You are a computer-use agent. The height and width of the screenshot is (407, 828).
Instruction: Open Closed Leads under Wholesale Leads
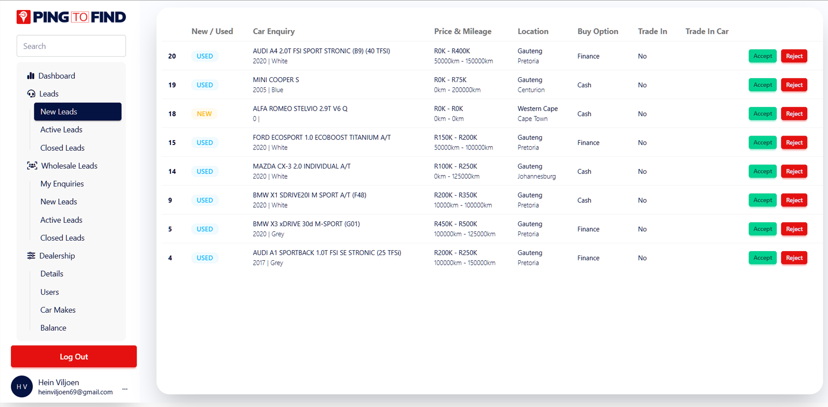(62, 238)
